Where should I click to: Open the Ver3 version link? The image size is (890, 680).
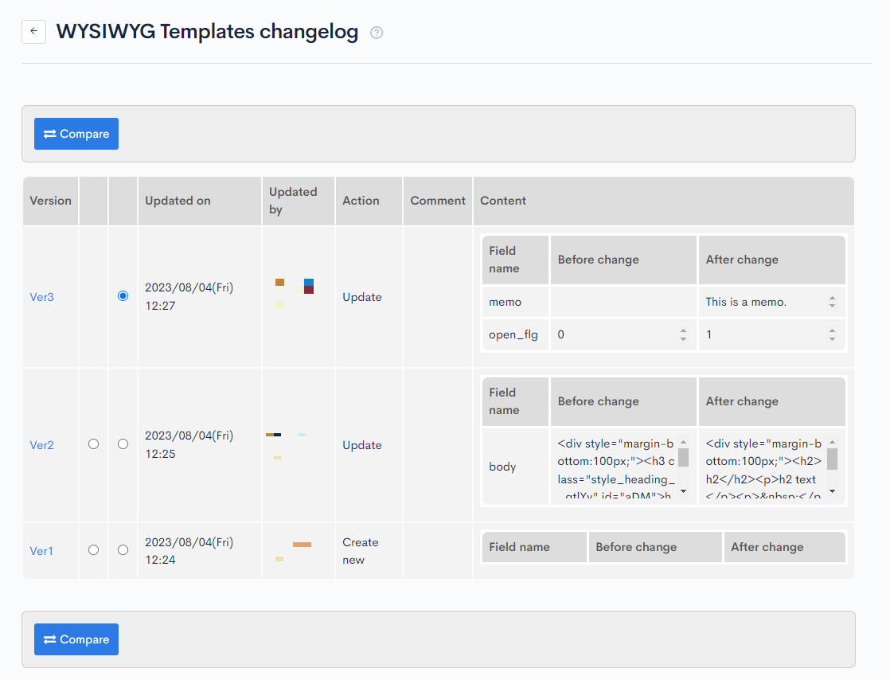(41, 296)
